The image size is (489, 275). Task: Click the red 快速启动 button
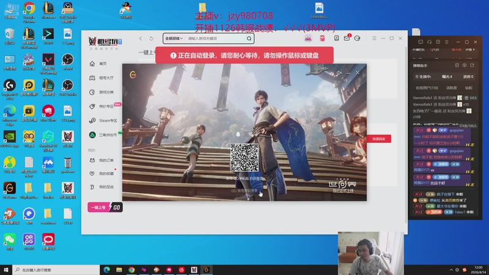click(379, 139)
